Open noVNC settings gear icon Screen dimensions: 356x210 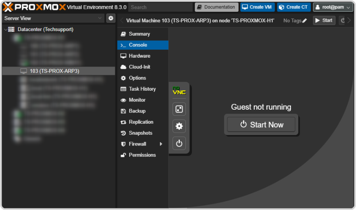[x=179, y=126]
